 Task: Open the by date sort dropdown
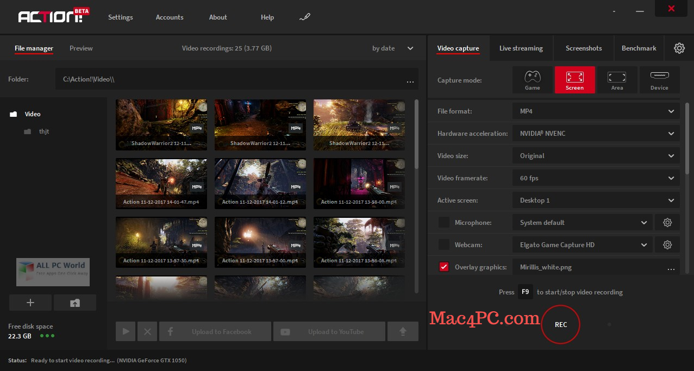coord(392,48)
